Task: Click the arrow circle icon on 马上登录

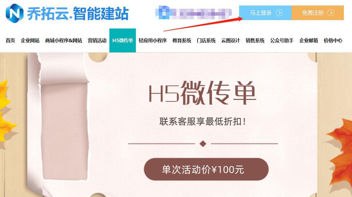Action: (279, 13)
